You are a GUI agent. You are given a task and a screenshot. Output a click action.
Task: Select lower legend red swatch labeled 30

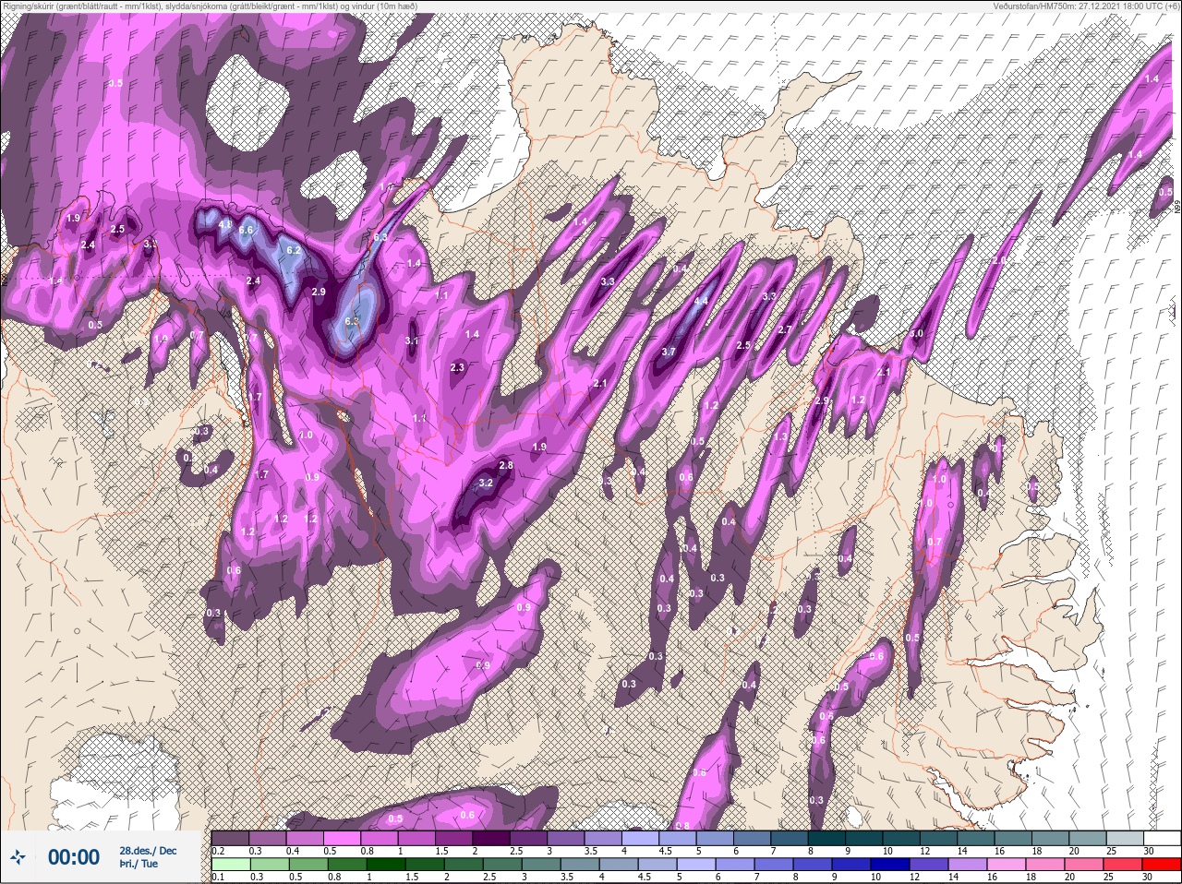[1161, 864]
